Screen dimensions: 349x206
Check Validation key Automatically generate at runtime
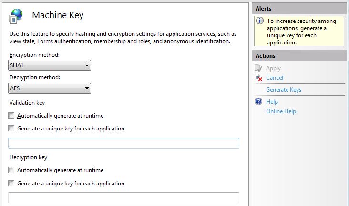point(11,116)
